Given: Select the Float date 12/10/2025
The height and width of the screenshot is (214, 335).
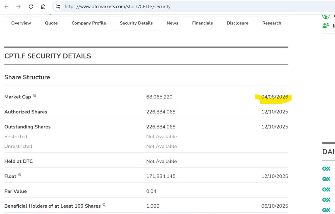Looking at the screenshot, I should click(275, 176).
